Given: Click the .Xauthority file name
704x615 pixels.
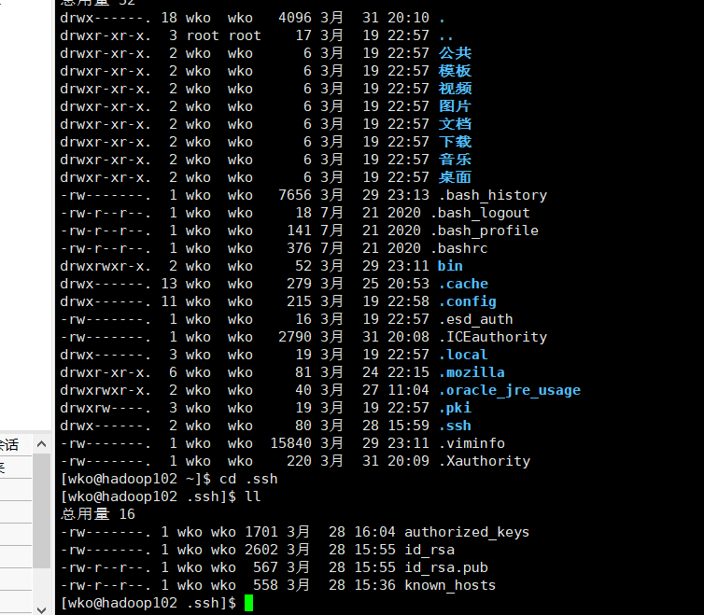Looking at the screenshot, I should 485,461.
